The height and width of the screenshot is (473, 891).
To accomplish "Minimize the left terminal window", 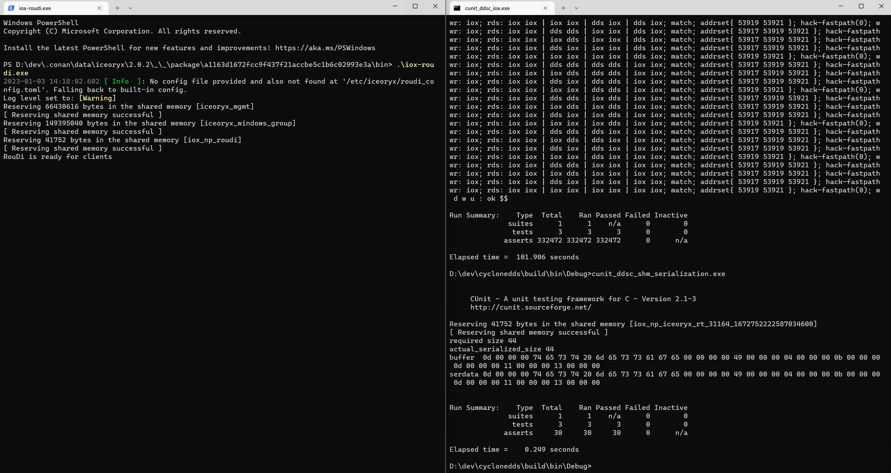I will pos(394,6).
